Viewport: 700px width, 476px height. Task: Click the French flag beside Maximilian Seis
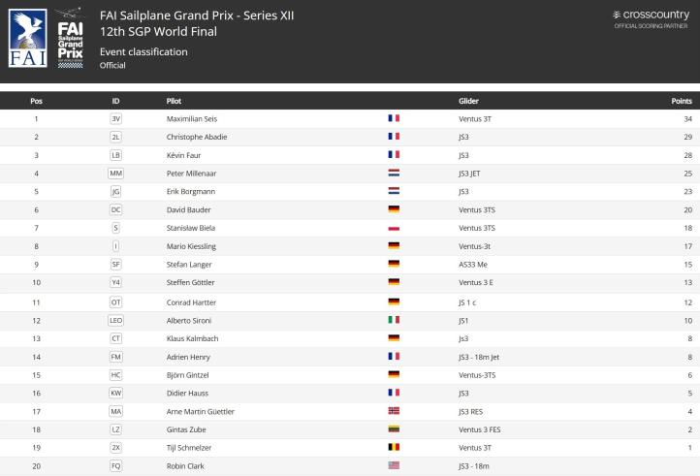(x=394, y=118)
